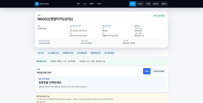Open the 검색 menu in top navigation
Viewport: 203px width, 103px height.
[78, 4]
